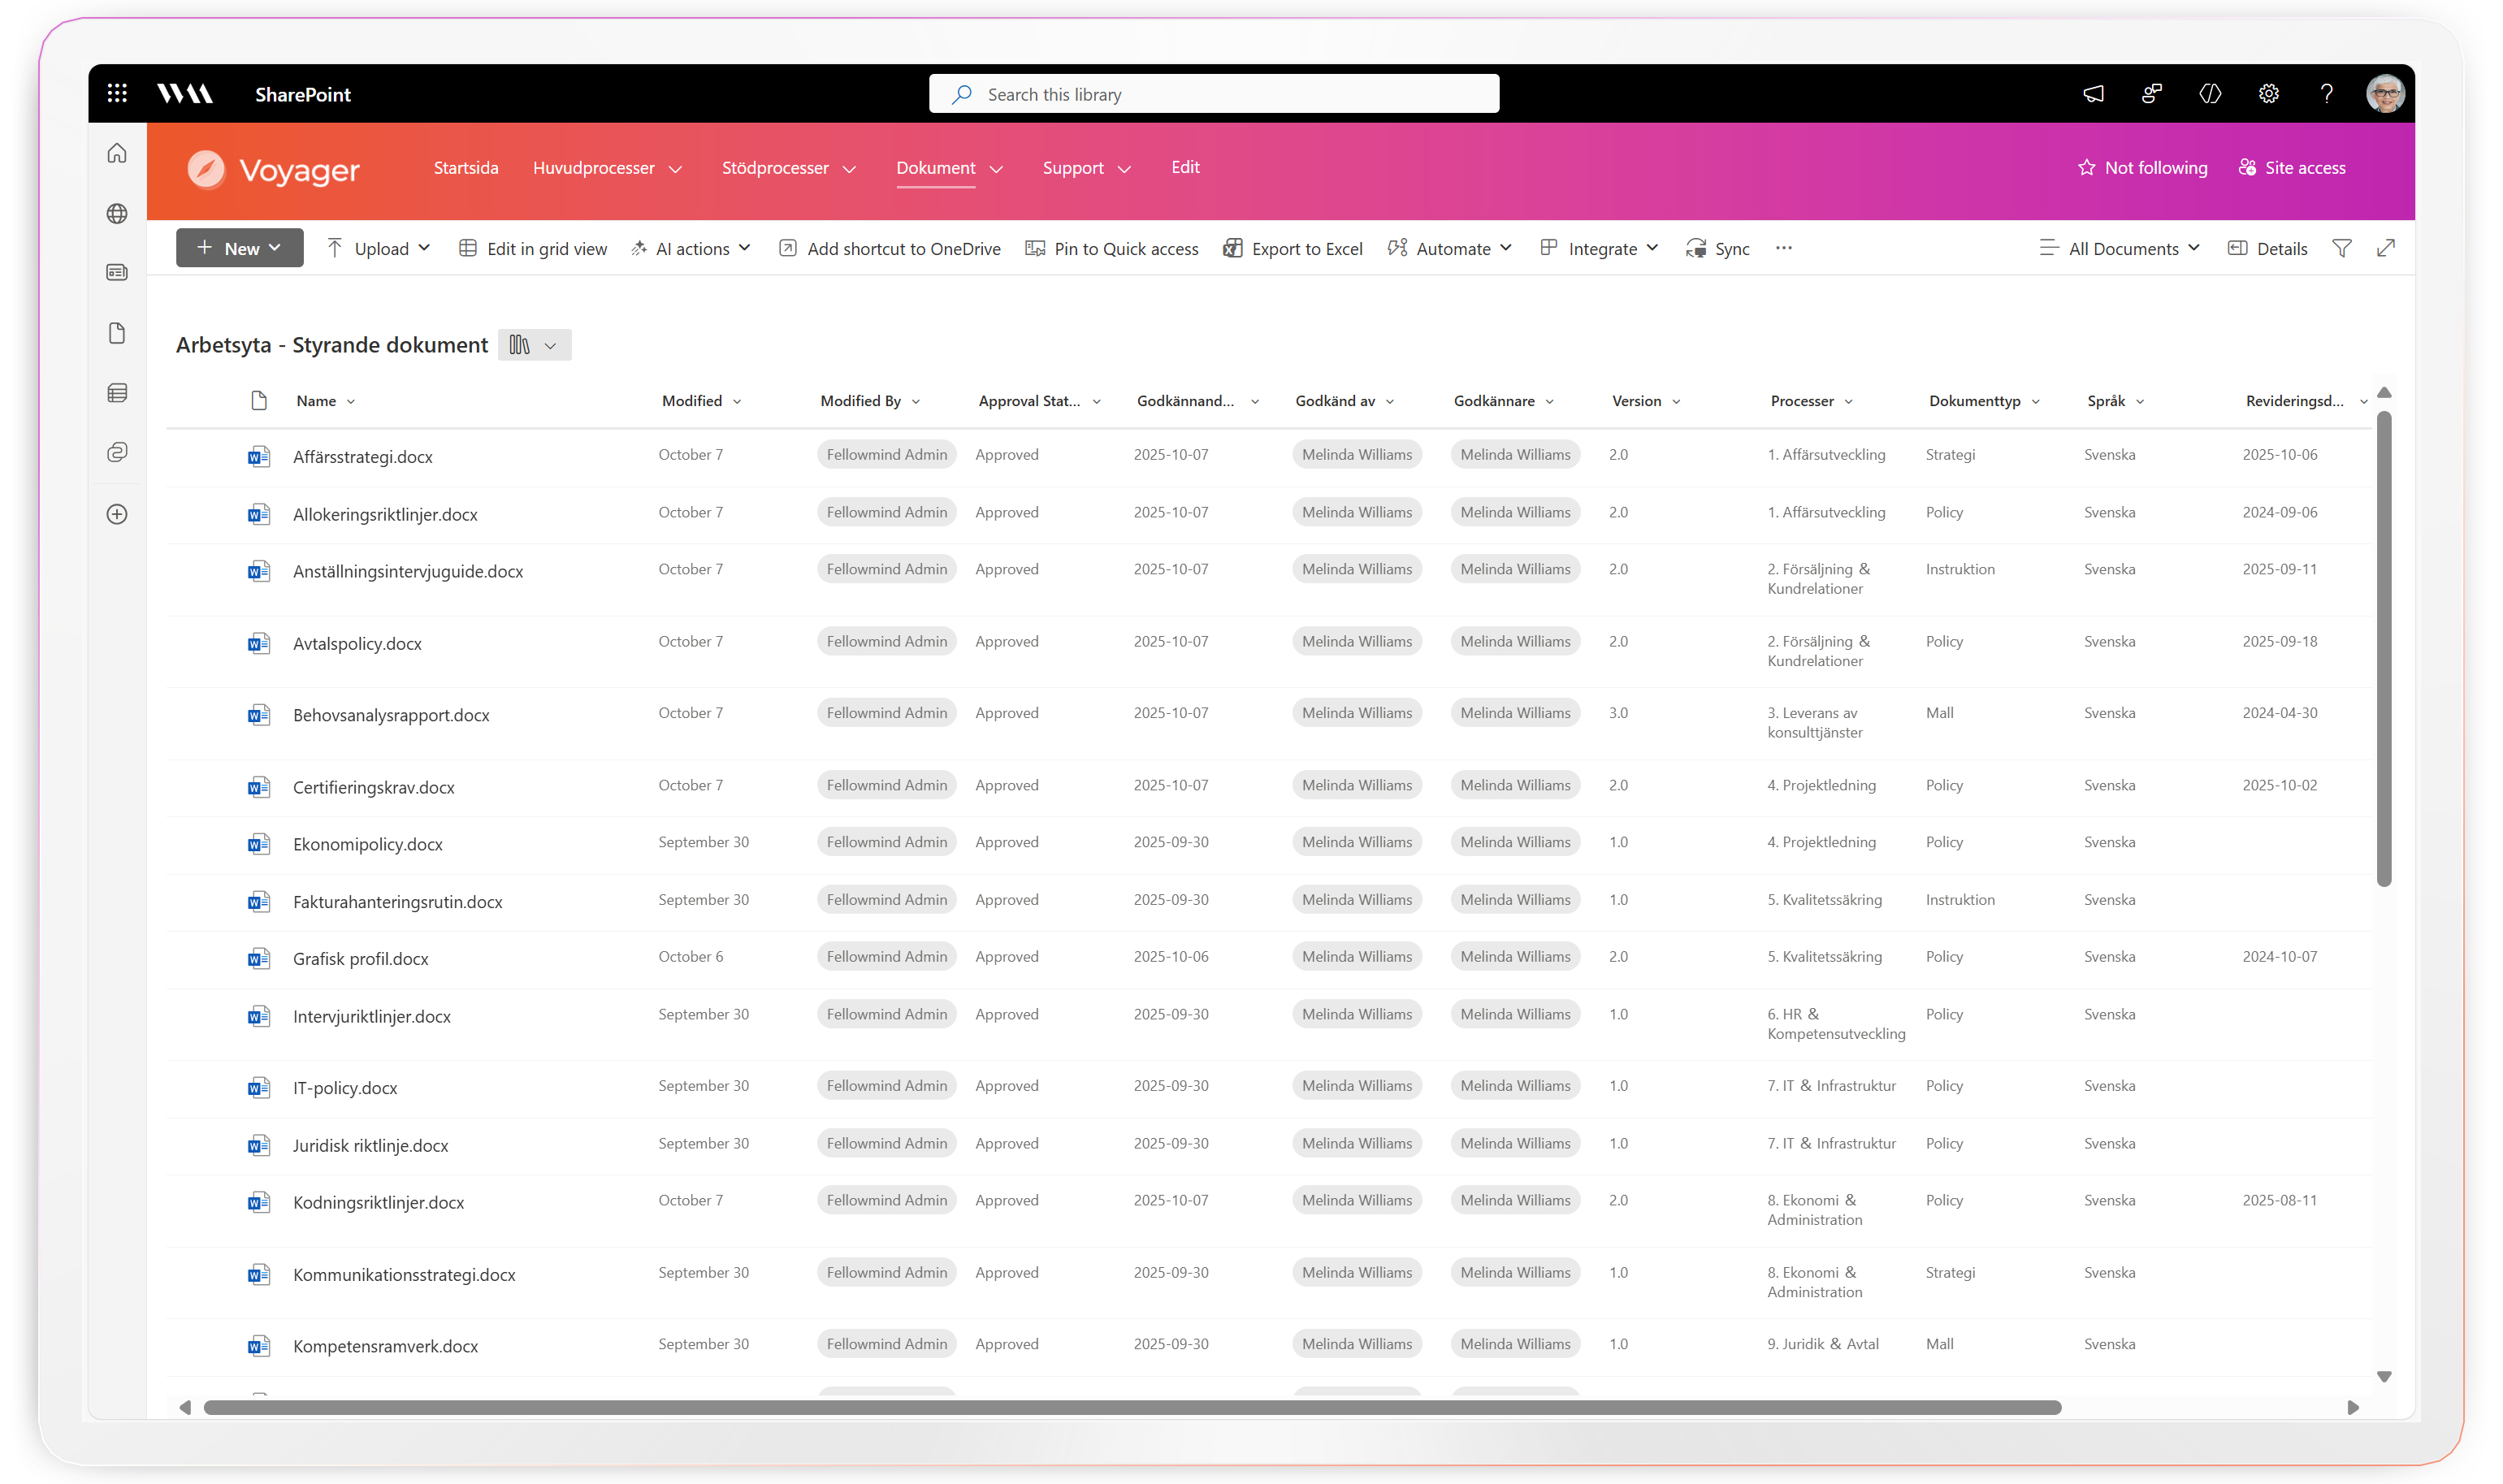Click the Create plus icon in sidebar
Screen dimensions: 2503x1484
pyautogui.click(x=117, y=514)
